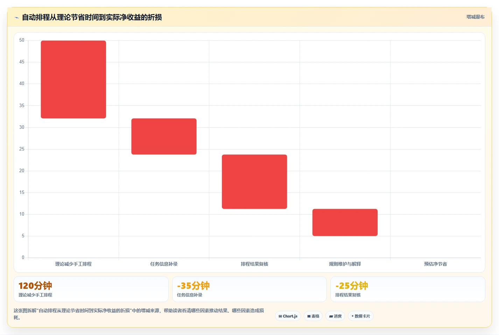This screenshot has width=499, height=335.
Task: Click the 表格 tag chip
Action: tap(313, 316)
